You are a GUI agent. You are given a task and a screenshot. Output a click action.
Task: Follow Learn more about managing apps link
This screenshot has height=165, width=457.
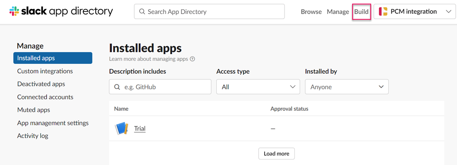point(148,59)
